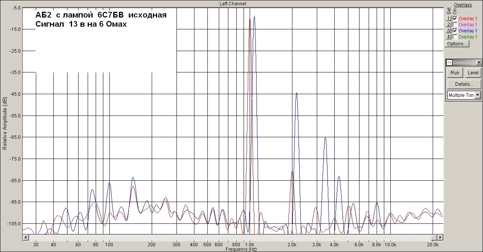This screenshot has width=483, height=252.
Task: Click the red Overlay 1 label
Action: 468,19
